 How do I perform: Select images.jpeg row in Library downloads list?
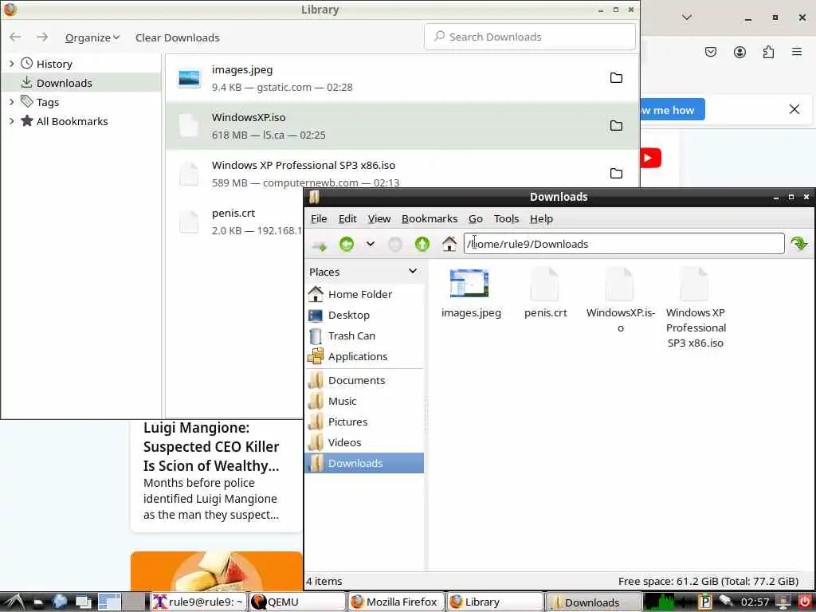point(402,78)
